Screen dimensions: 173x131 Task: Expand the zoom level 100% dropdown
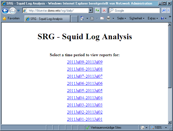pyautogui.click(x=166, y=128)
